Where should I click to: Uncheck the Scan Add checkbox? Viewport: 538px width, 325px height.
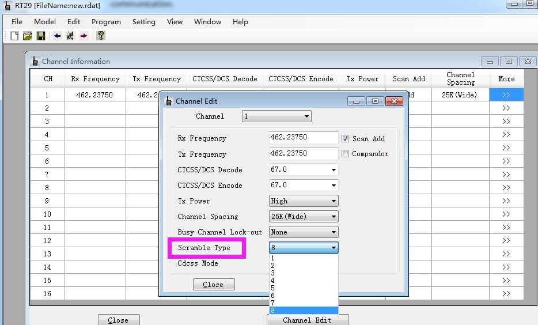[346, 139]
